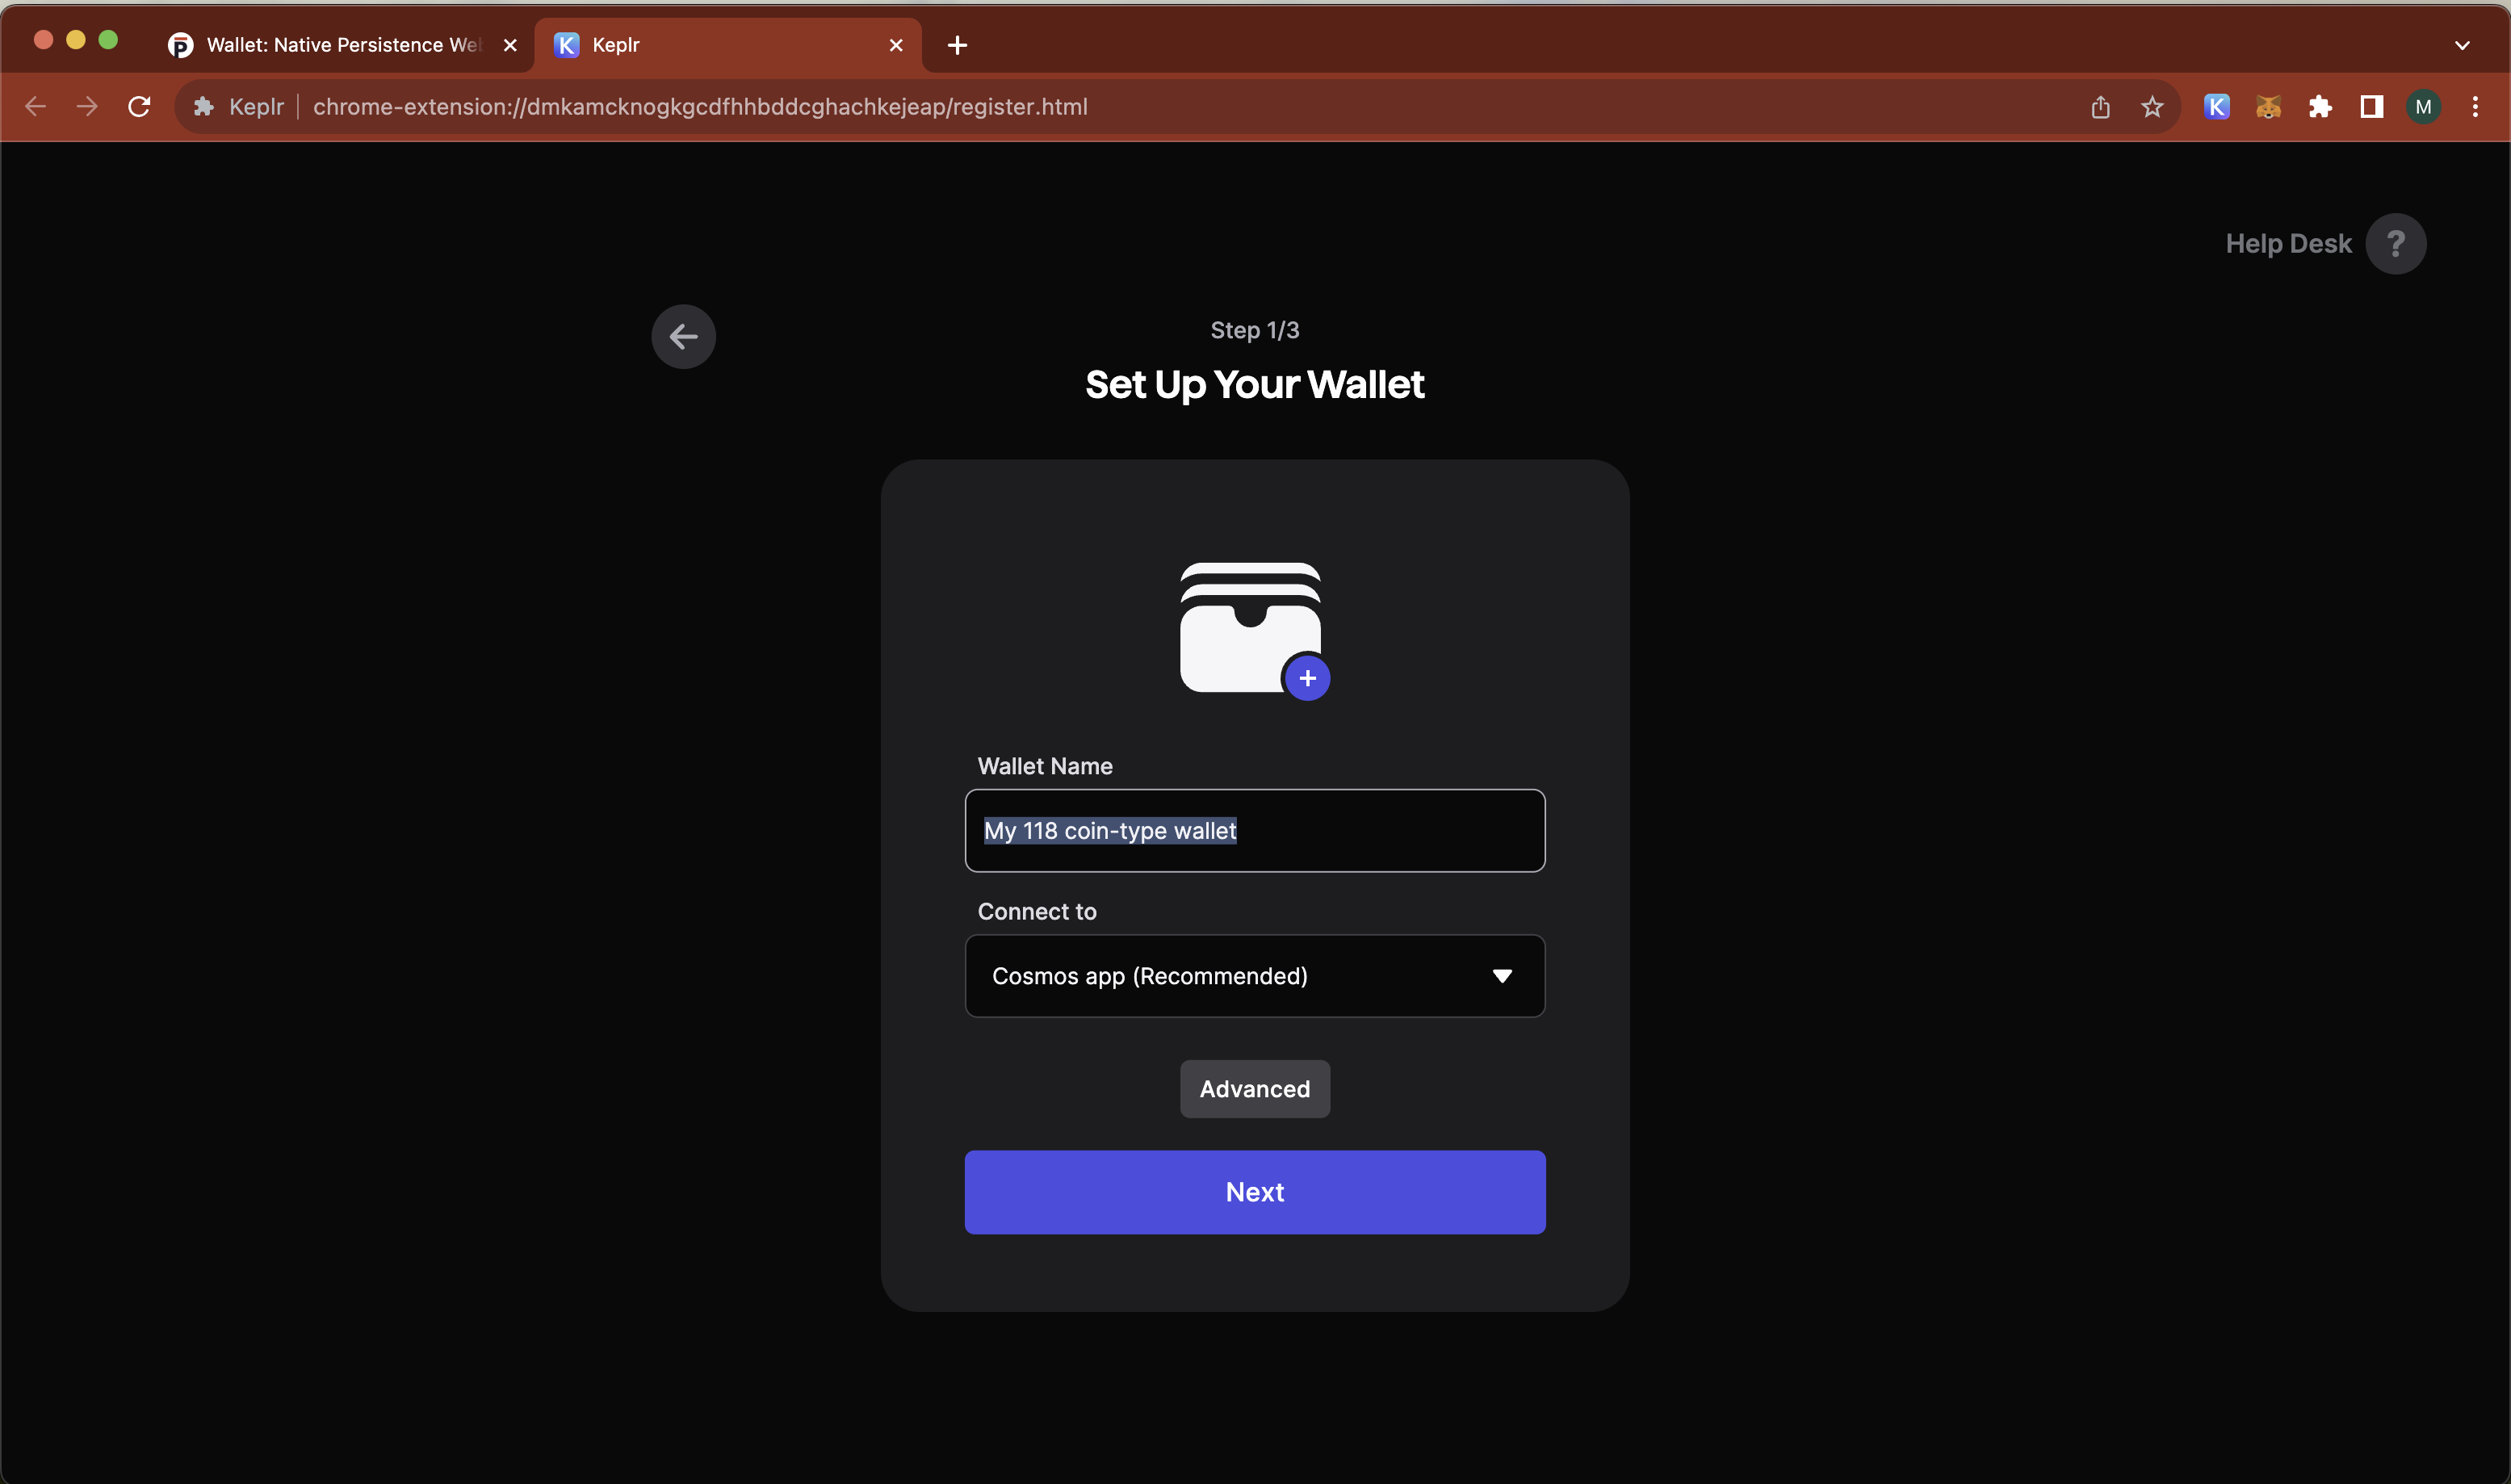Open Help Desk question mark icon
Screen dimensions: 2511x1484
click(2395, 244)
